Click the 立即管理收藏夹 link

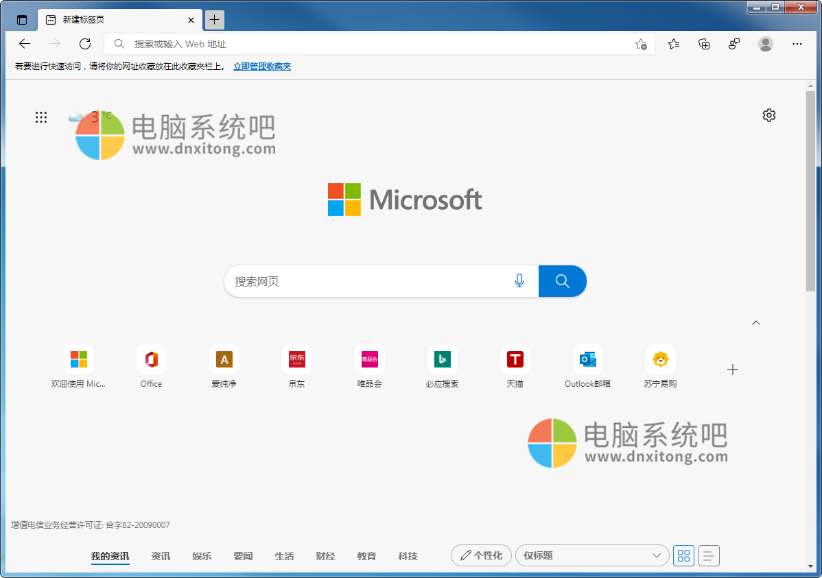pyautogui.click(x=262, y=67)
